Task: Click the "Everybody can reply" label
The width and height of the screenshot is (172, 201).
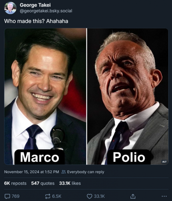Action: pyautogui.click(x=85, y=172)
